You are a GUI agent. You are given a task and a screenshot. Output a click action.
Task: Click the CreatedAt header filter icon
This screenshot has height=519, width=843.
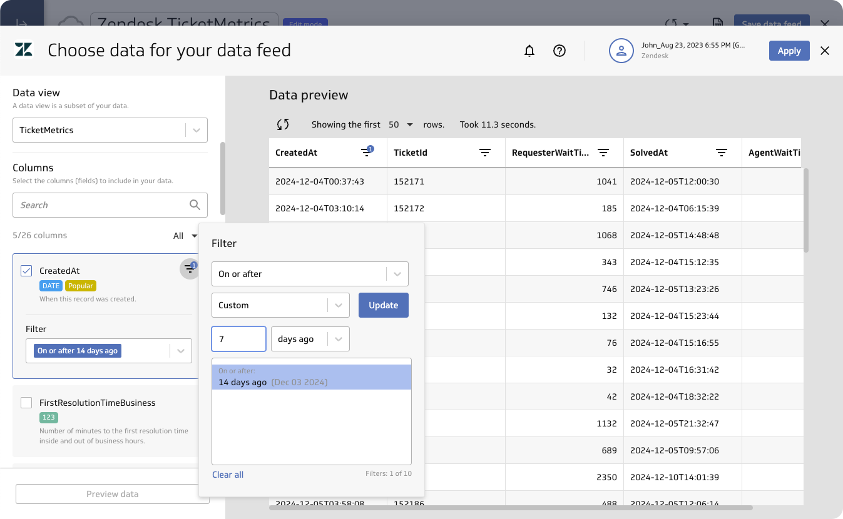click(367, 153)
